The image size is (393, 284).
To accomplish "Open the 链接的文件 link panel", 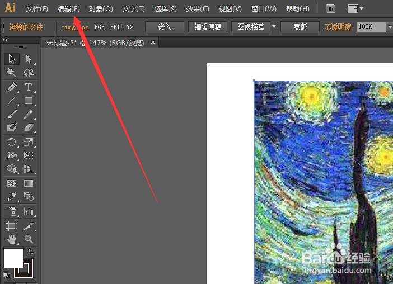I will click(x=26, y=27).
